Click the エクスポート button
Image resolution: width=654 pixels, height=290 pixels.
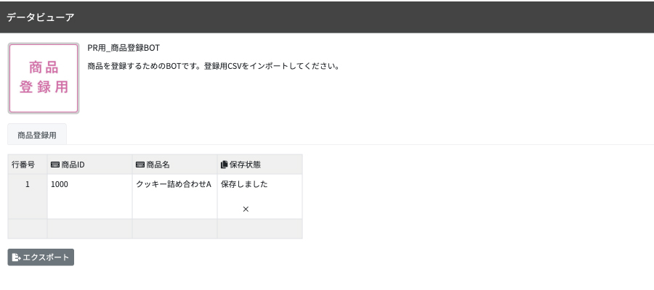pos(41,257)
